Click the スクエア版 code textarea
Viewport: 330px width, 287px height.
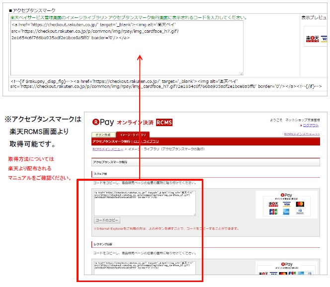pyautogui.click(x=145, y=203)
